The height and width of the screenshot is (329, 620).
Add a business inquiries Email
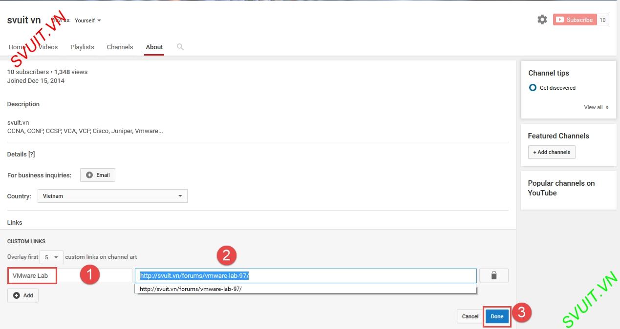[98, 175]
